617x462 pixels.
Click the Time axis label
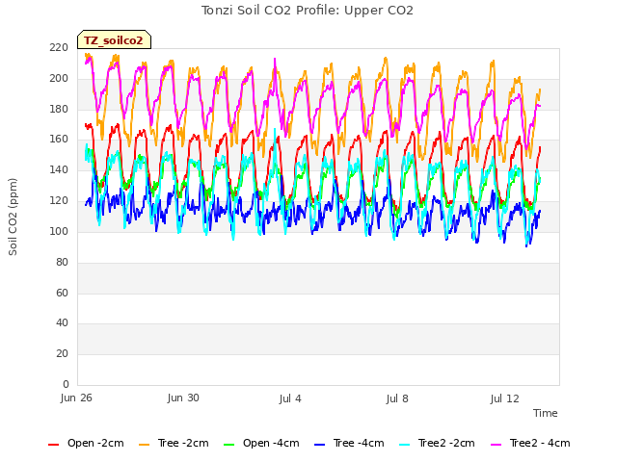546,413
